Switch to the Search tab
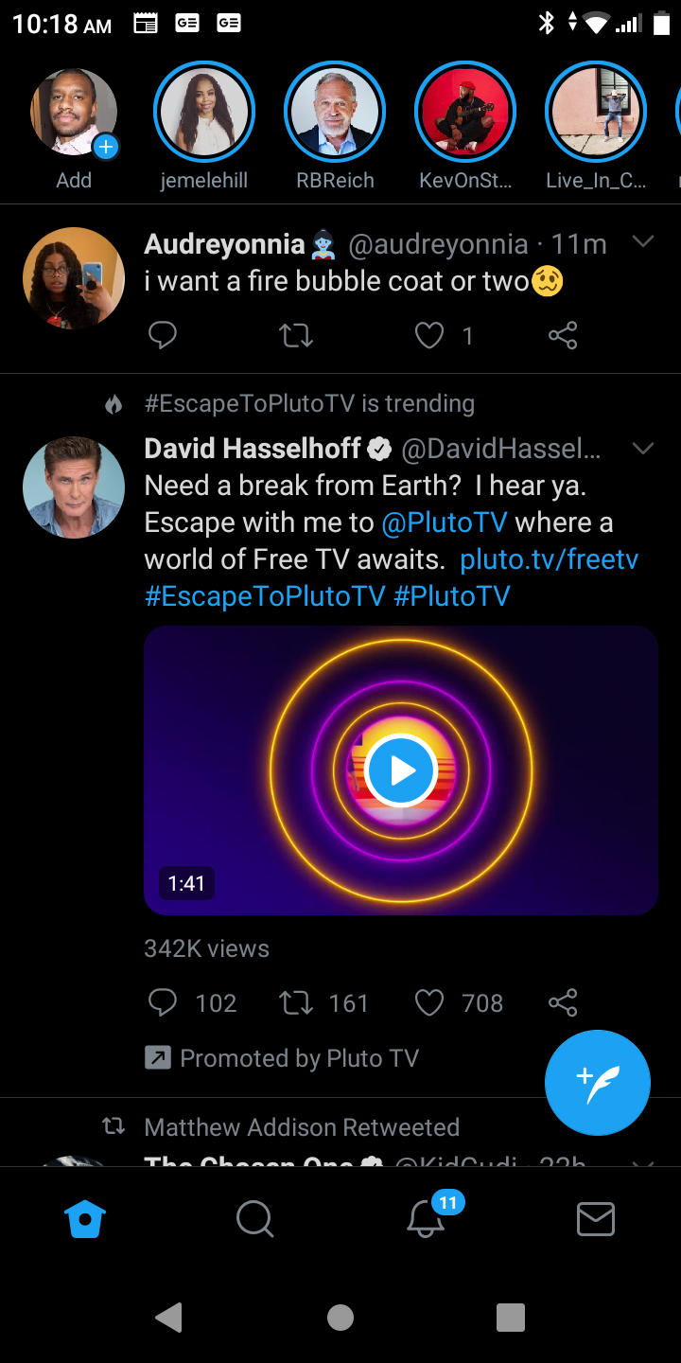 (x=255, y=1219)
